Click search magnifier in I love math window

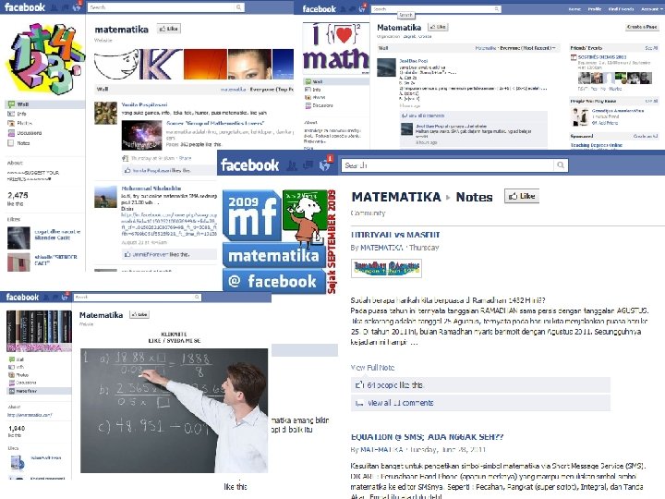[497, 9]
